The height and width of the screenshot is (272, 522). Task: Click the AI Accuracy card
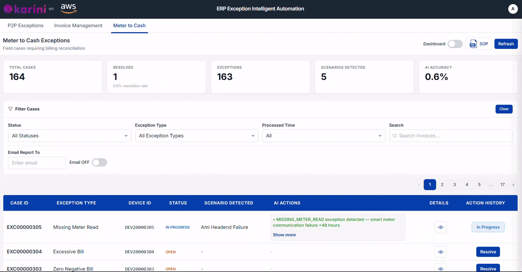[468, 77]
